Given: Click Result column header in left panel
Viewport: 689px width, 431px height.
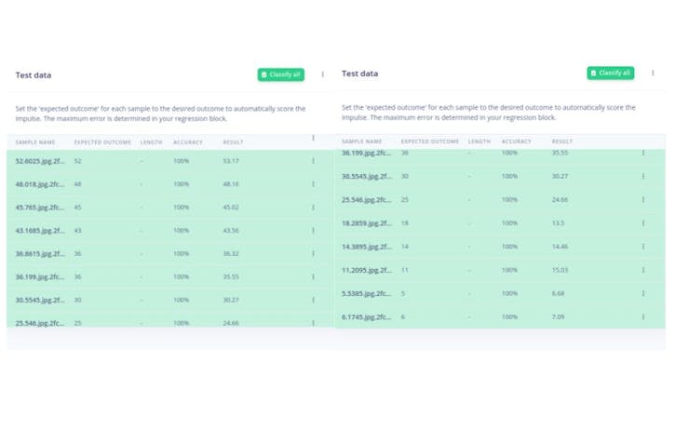Looking at the screenshot, I should click(x=233, y=142).
